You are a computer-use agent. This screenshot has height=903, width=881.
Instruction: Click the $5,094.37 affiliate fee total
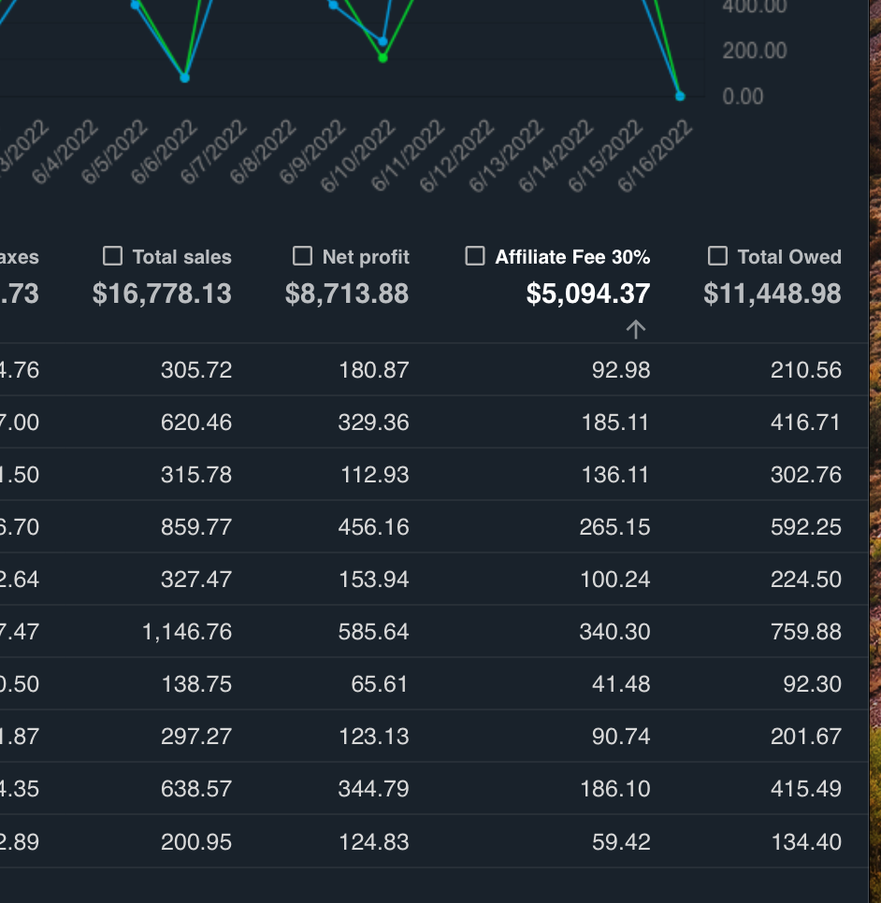587,294
